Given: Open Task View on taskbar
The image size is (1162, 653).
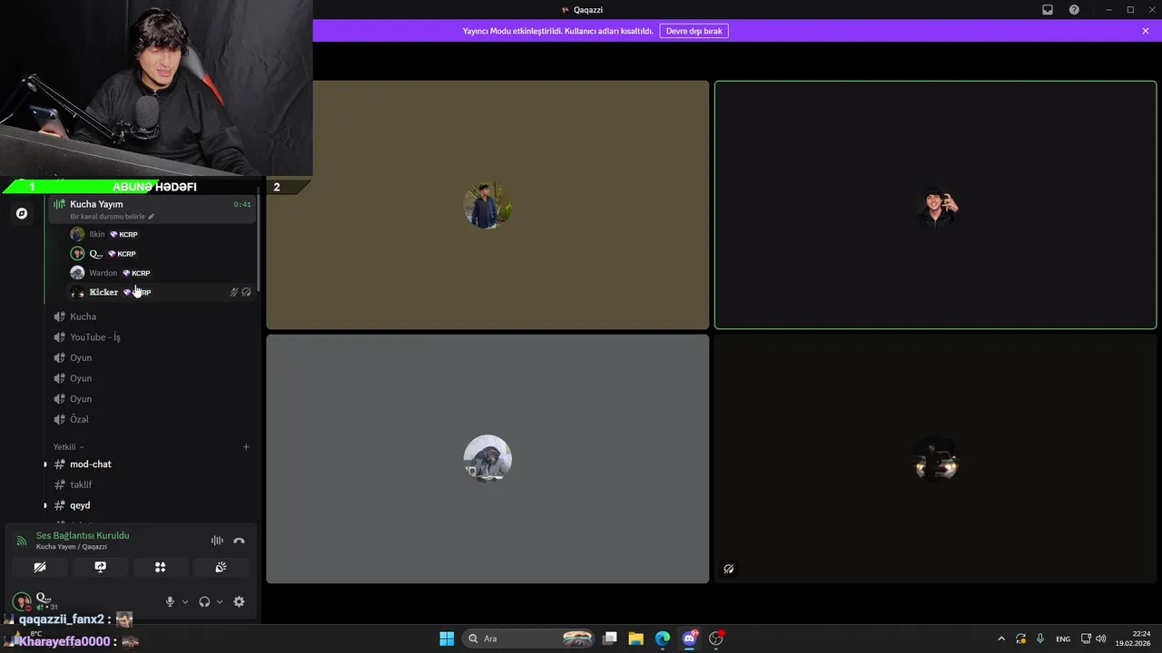Looking at the screenshot, I should click(x=610, y=638).
